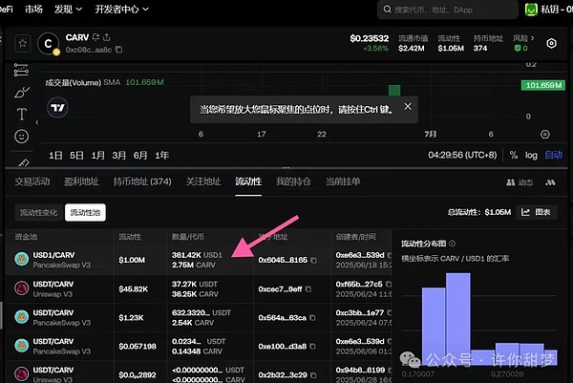The image size is (573, 383).
Task: Copy the CARV contract address 0xc08c...aa8c
Action: click(x=119, y=50)
